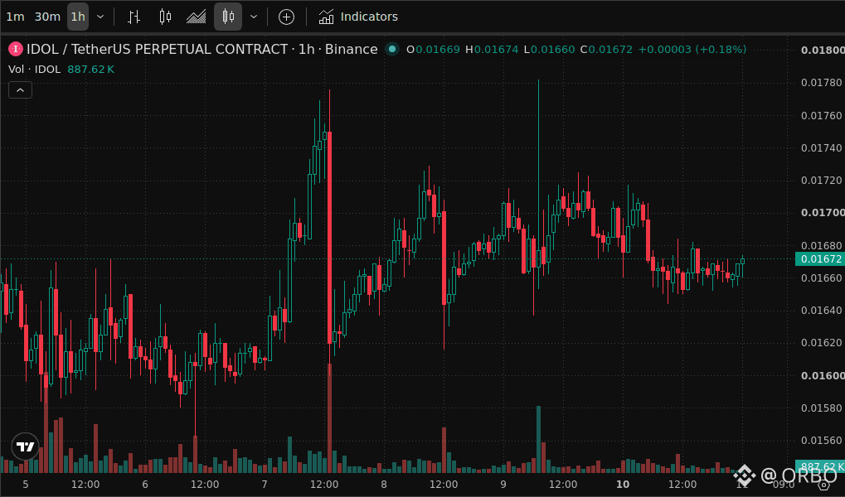
Task: Click the Vol · IDOL indicator label
Action: [34, 70]
